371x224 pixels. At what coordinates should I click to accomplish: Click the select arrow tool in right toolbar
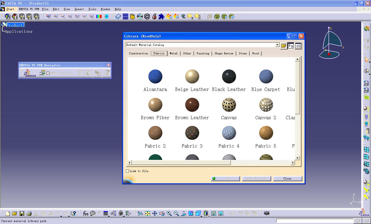(x=367, y=59)
